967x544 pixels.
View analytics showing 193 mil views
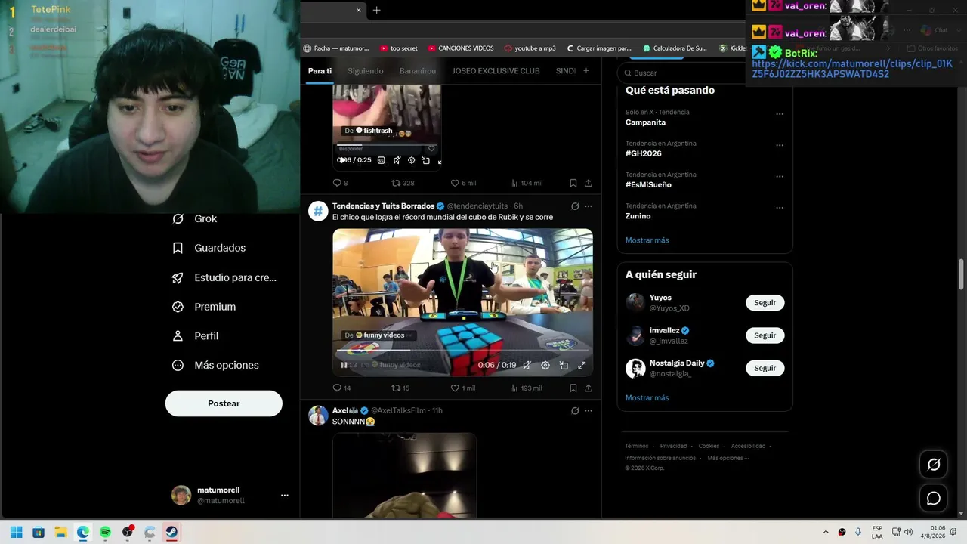(x=526, y=388)
